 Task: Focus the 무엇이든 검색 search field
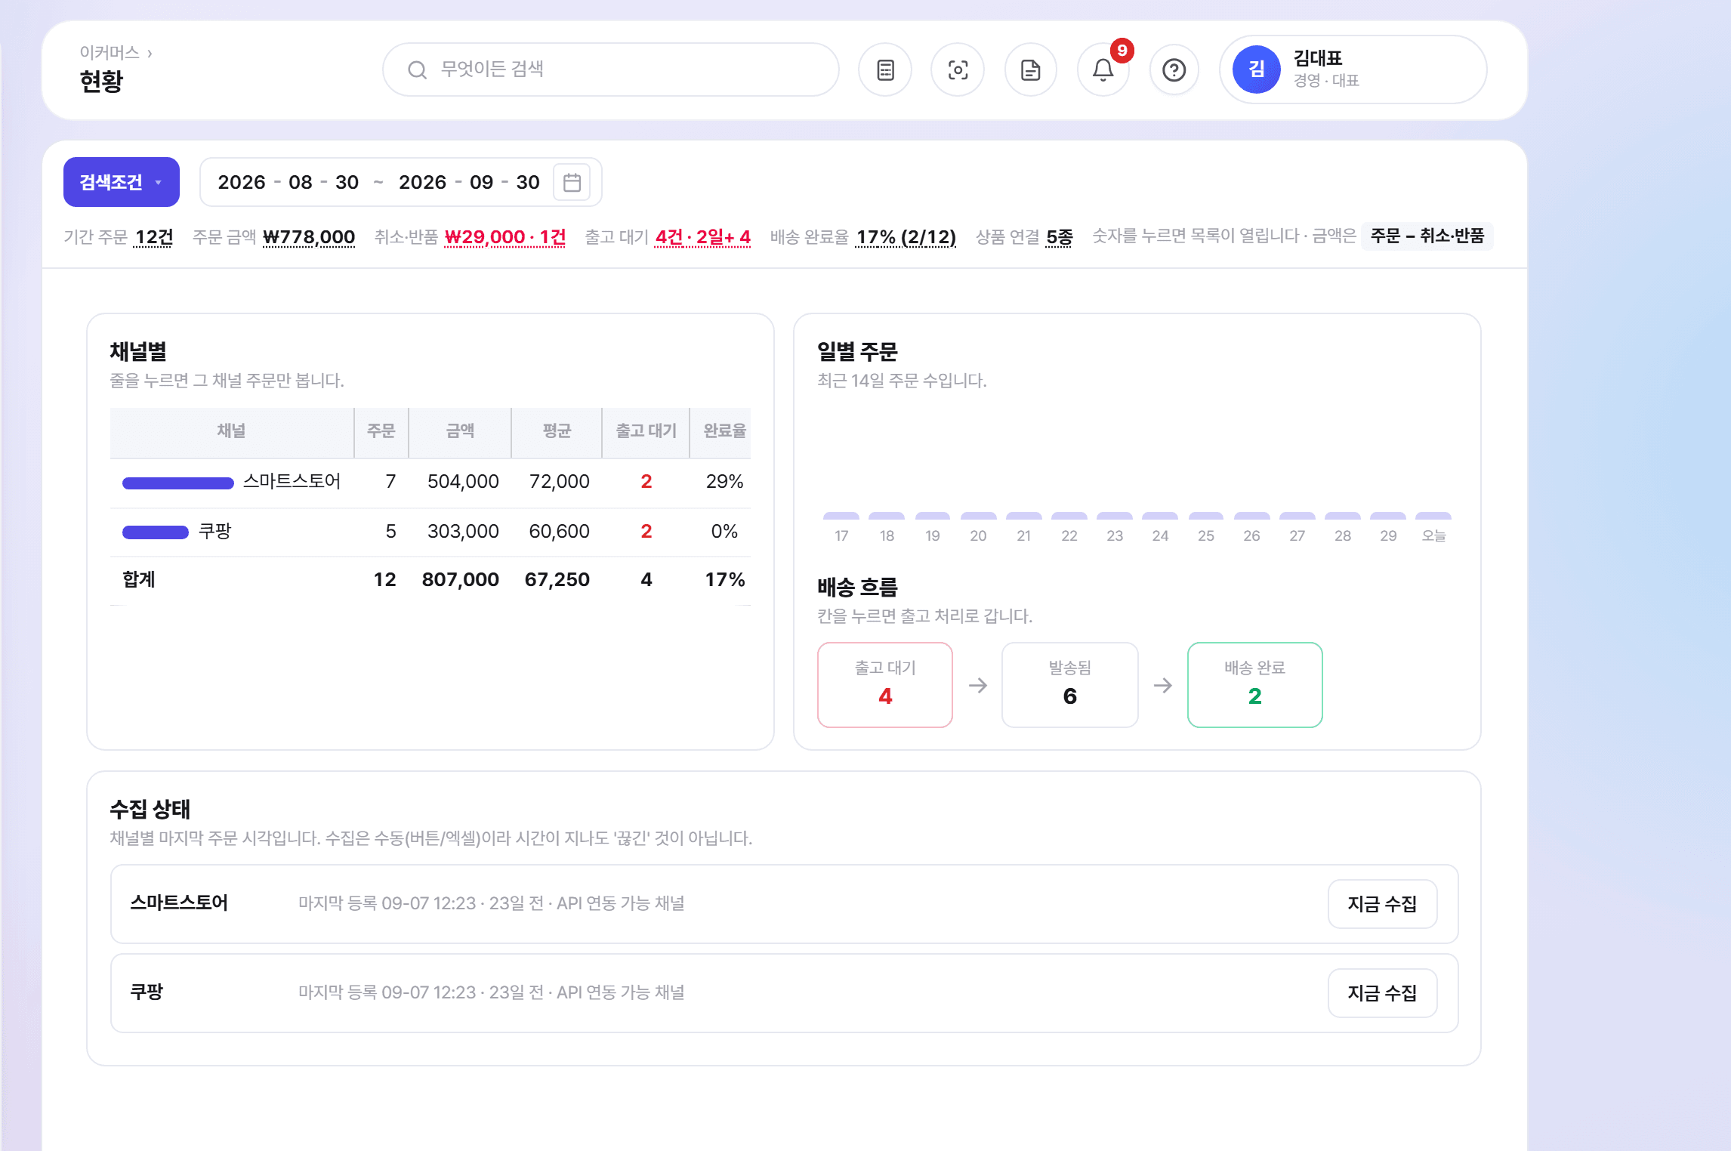pos(610,69)
